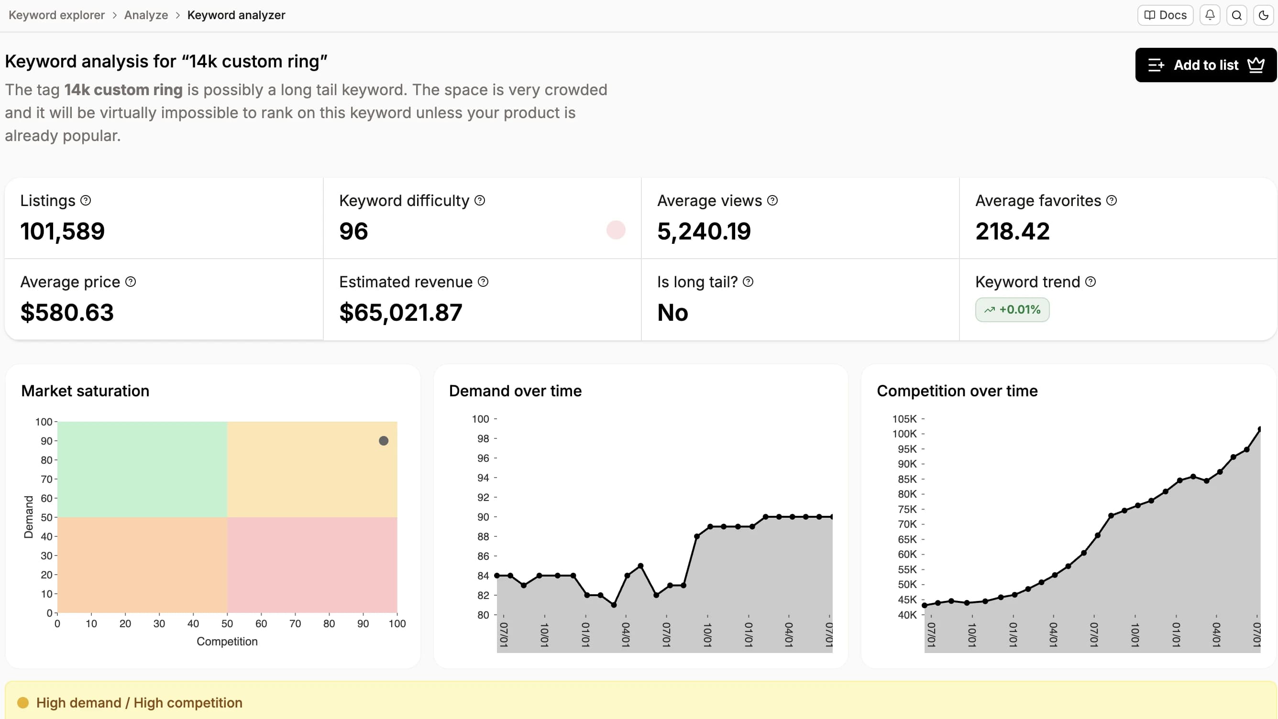Click the Is long tail value No
The height and width of the screenshot is (719, 1278).
[673, 312]
